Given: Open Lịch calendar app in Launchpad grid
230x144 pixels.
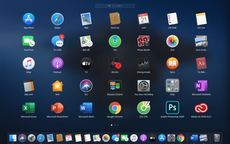Looking at the screenshot, I should (x=144, y=19).
